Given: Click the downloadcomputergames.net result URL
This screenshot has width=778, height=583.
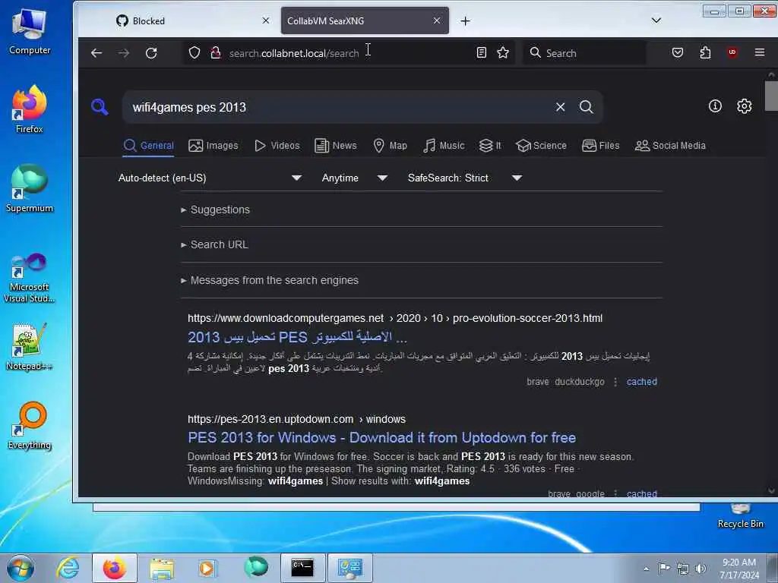Looking at the screenshot, I should click(x=395, y=318).
